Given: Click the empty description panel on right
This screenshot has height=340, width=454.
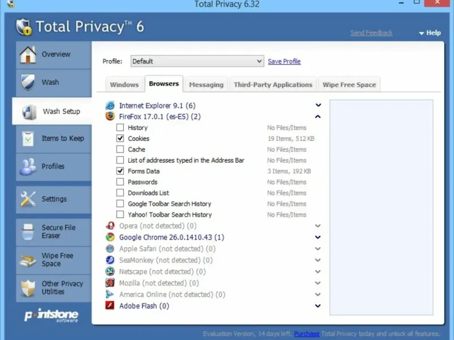Looking at the screenshot, I should point(381,207).
